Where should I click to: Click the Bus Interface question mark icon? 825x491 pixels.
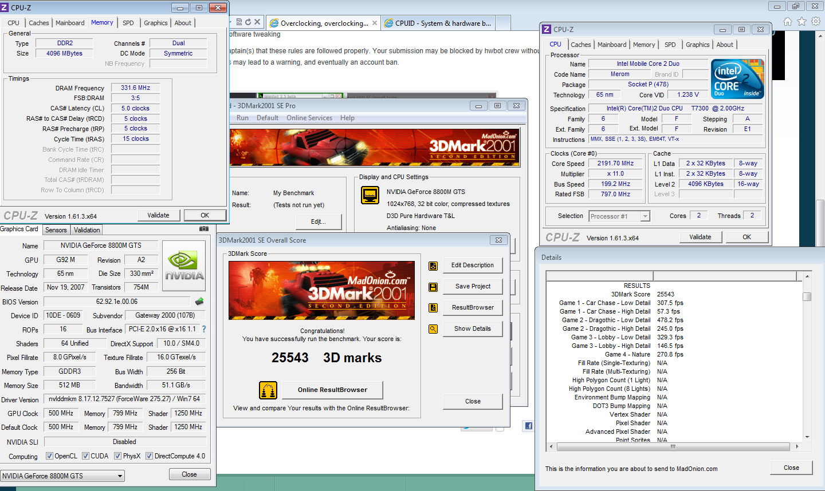[203, 329]
